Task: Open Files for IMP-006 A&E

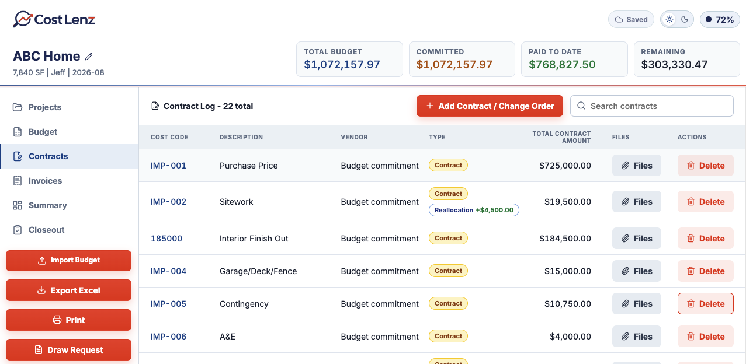Action: tap(637, 337)
